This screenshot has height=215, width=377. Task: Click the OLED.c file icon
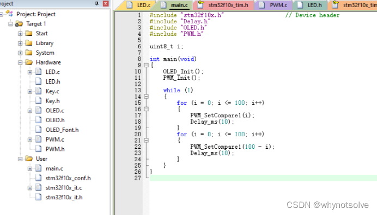(x=39, y=110)
